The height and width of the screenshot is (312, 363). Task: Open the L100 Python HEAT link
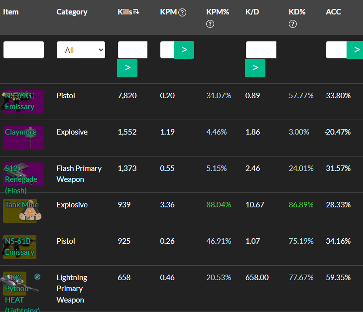pos(22,293)
